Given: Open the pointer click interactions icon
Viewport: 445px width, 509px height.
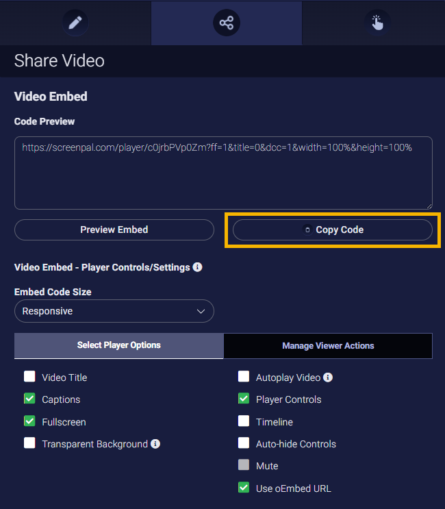Looking at the screenshot, I should pyautogui.click(x=377, y=23).
